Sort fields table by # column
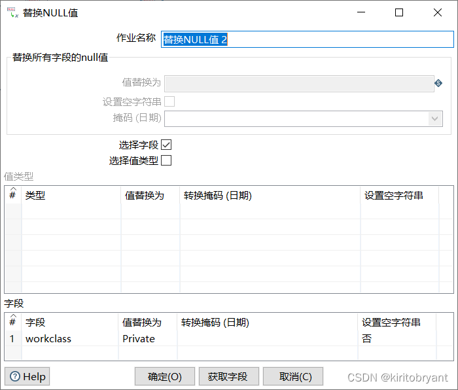The image size is (458, 390). click(x=12, y=322)
